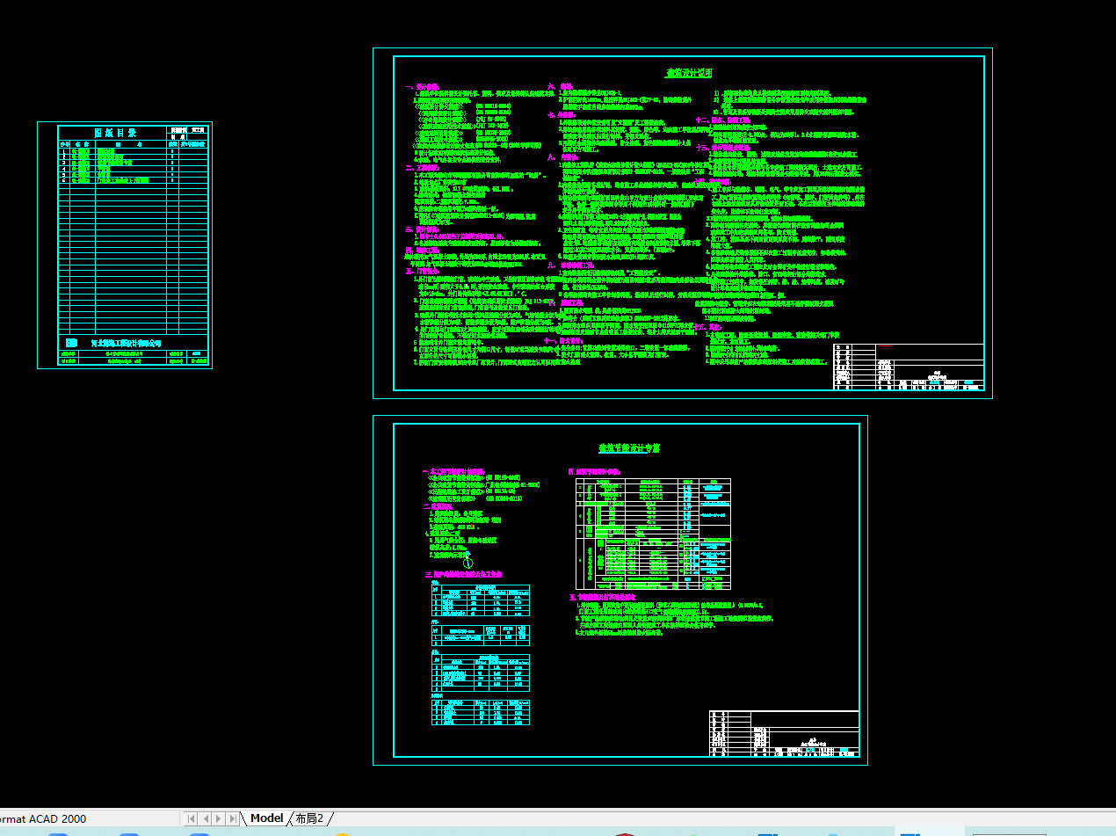1116x836 pixels.
Task: Go to previous layout tab arrow
Action: tap(204, 818)
